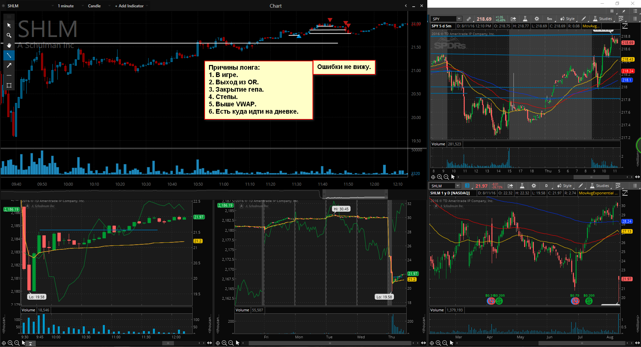Image resolution: width=641 pixels, height=347 pixels.
Task: Click the share icon in SHLM daily toolbar
Action: [x=510, y=186]
